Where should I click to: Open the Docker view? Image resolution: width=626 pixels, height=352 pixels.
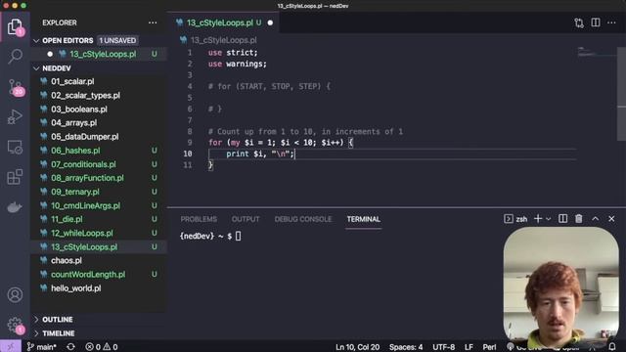[x=15, y=207]
